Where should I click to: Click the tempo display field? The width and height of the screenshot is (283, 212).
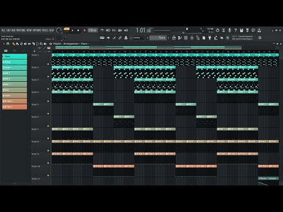[x=93, y=31]
